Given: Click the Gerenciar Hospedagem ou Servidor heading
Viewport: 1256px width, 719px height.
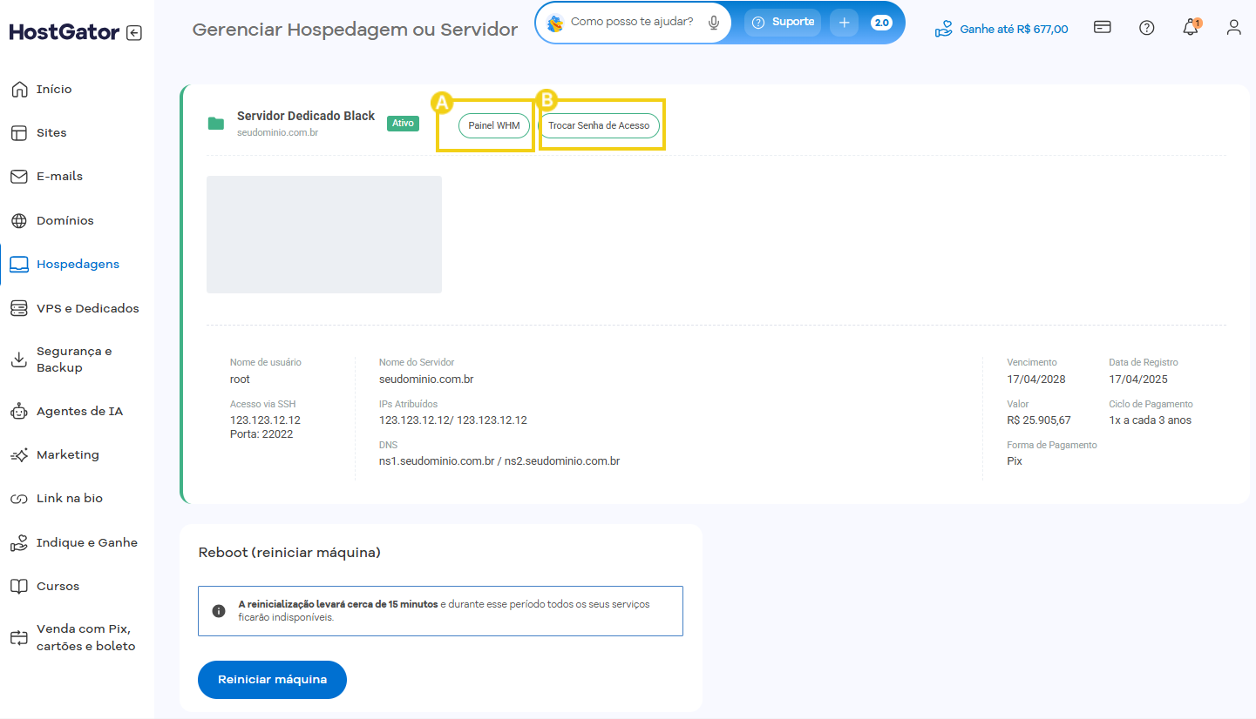Looking at the screenshot, I should coord(355,30).
